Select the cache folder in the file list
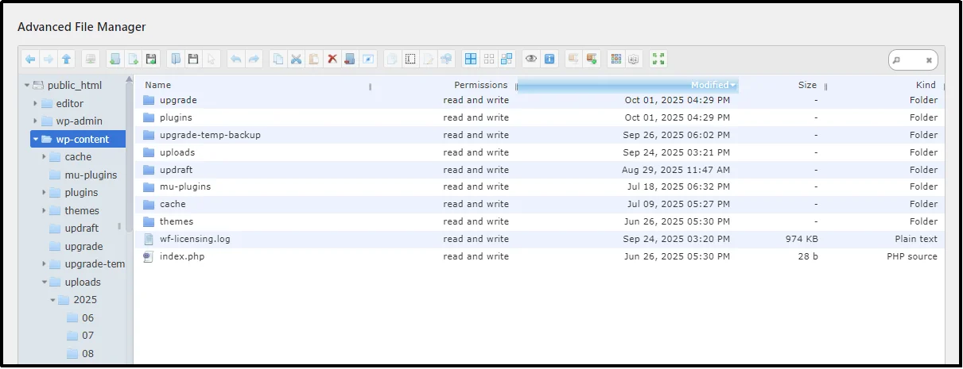The height and width of the screenshot is (369, 963). (x=540, y=204)
